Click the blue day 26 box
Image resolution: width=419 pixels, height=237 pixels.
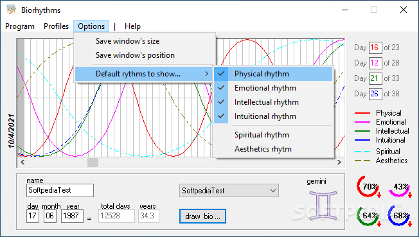tap(375, 94)
